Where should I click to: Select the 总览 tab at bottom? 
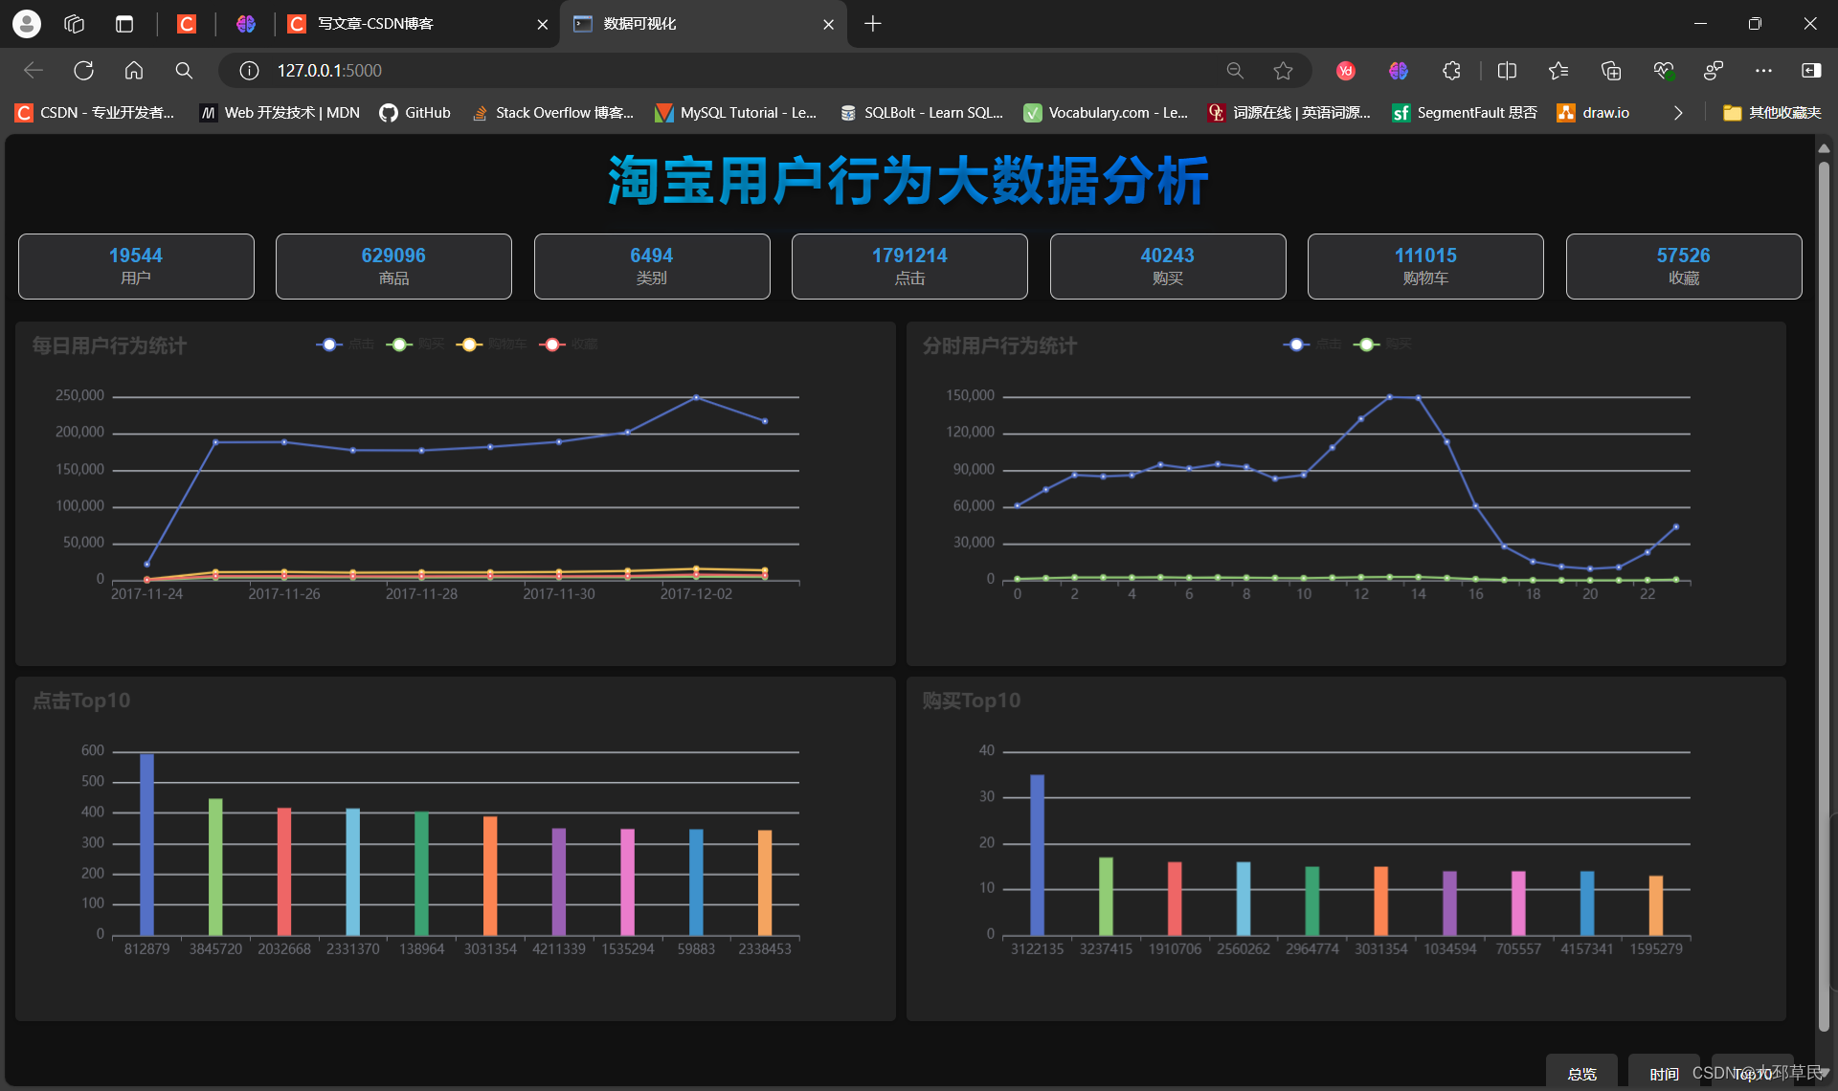(x=1581, y=1074)
